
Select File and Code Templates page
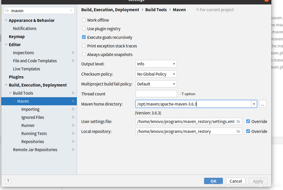click(35, 61)
